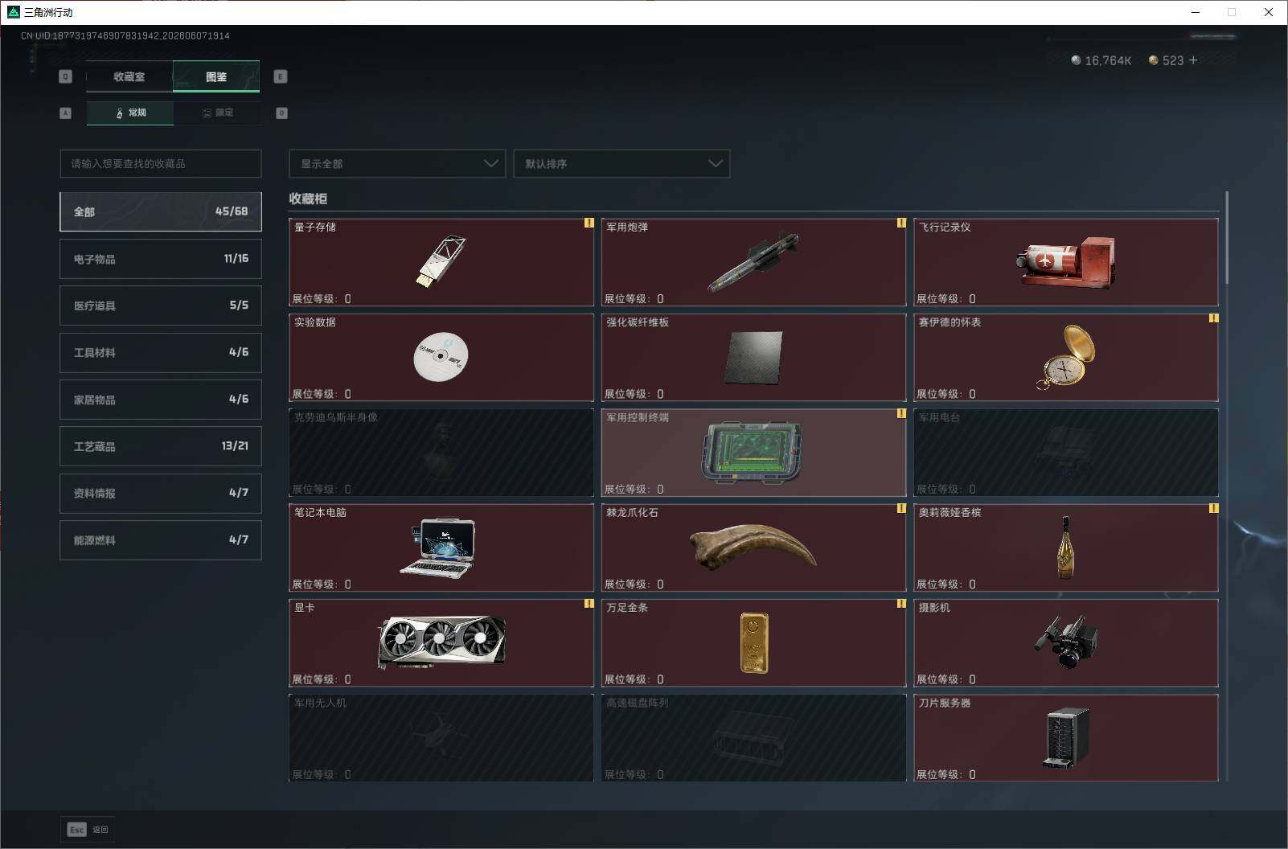The image size is (1288, 849).
Task: Click the A key sub-tab hint
Action: tap(66, 113)
